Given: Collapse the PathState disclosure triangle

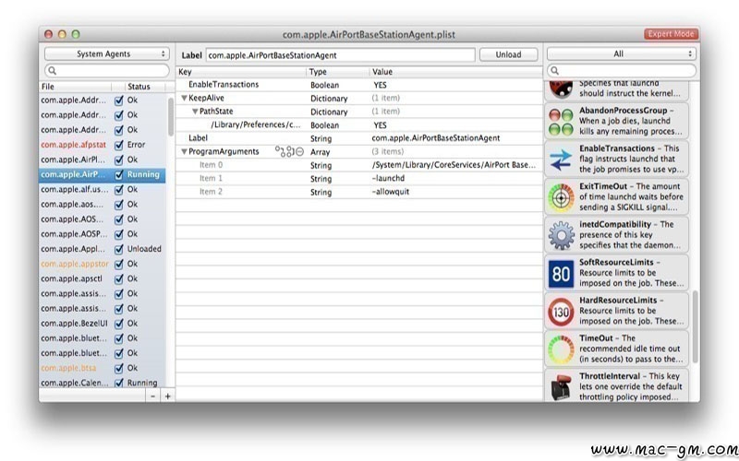Looking at the screenshot, I should pos(195,112).
